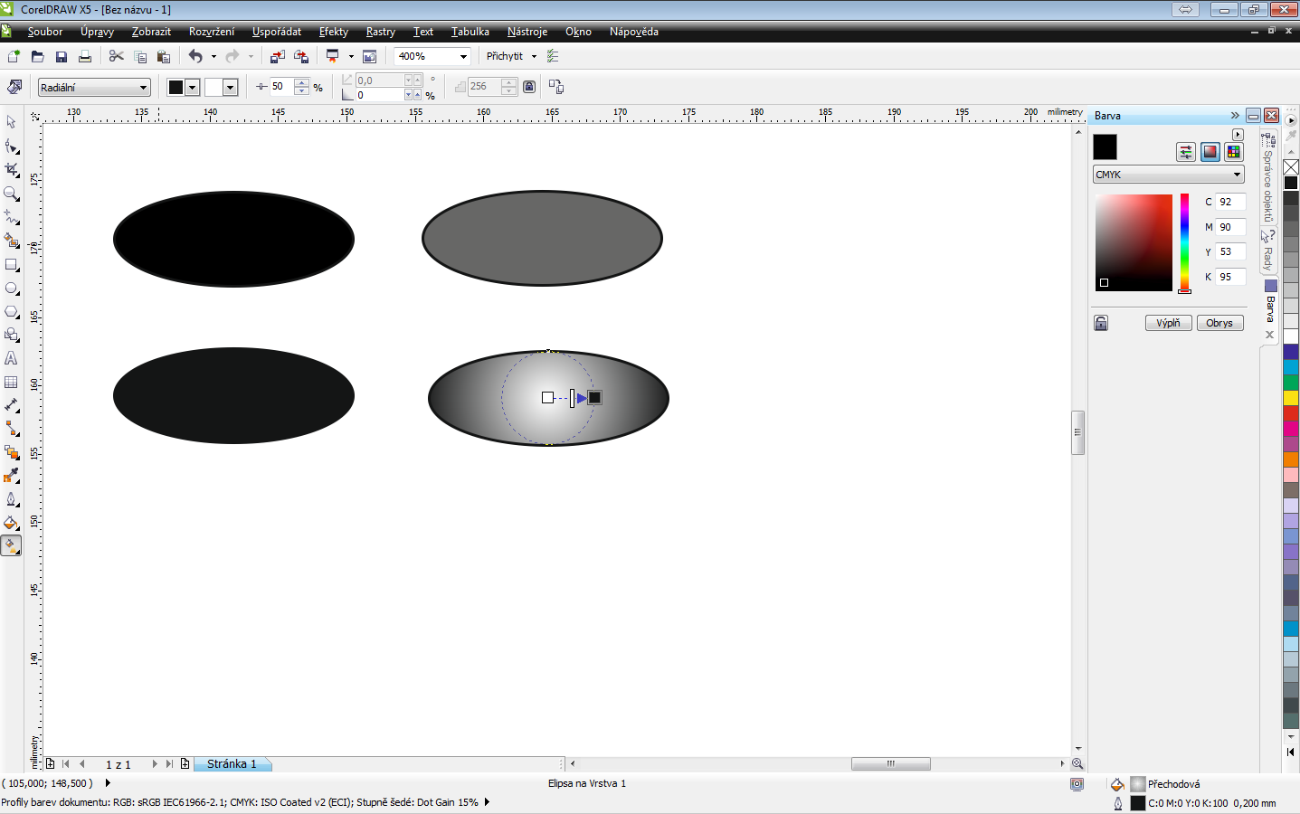Screen dimensions: 1300x814
Task: Expand the 400% zoom level dropdown
Action: (463, 56)
